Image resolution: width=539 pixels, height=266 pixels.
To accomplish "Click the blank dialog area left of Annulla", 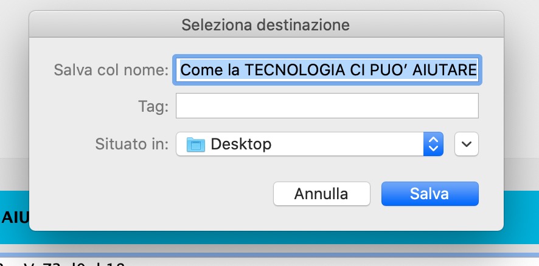I will (x=152, y=194).
